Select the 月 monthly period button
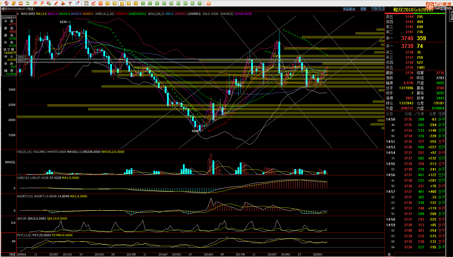This screenshot has width=453, height=257. point(122,3)
